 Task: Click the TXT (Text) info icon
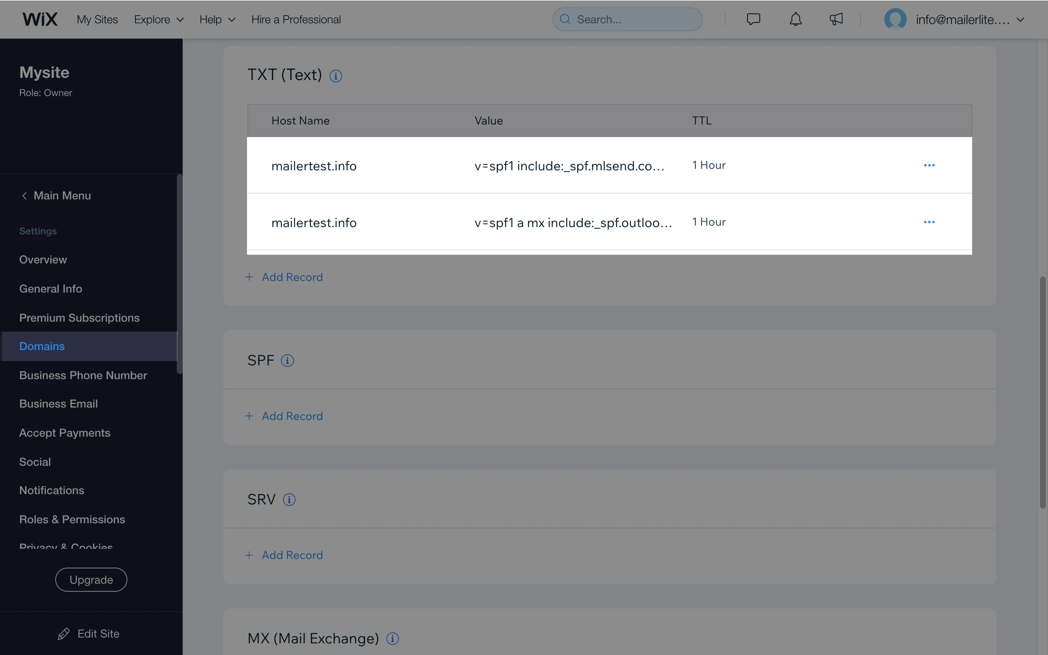(x=336, y=76)
